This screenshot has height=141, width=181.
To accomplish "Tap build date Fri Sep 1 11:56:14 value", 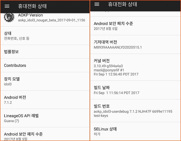I will [x=116, y=93].
